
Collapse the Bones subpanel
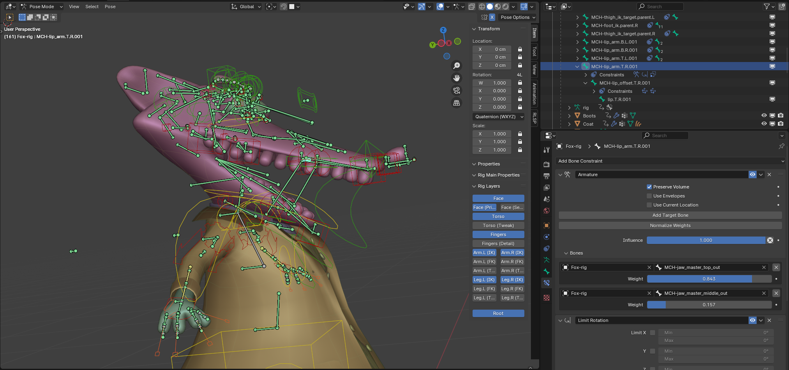(x=566, y=253)
